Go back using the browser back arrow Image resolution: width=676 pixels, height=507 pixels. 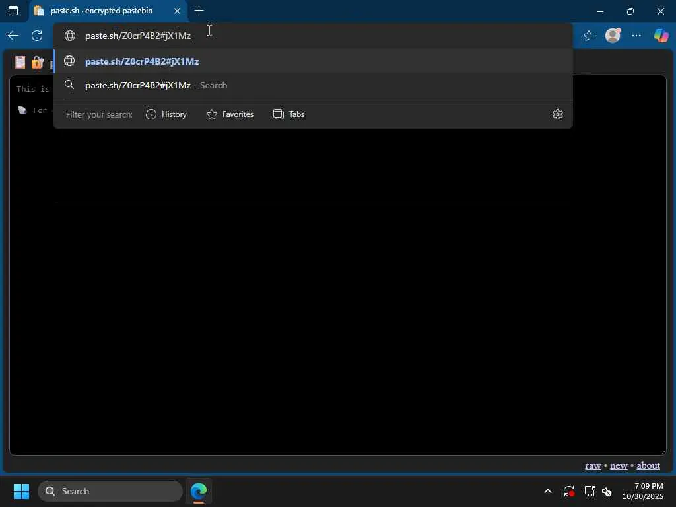(13, 36)
